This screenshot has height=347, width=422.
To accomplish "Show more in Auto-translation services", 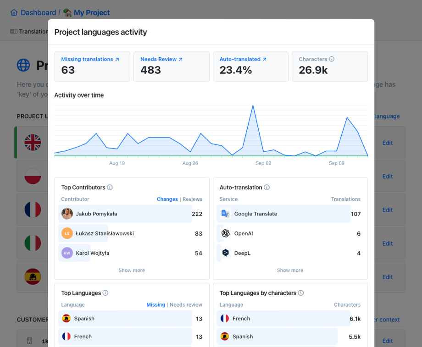I will 290,270.
